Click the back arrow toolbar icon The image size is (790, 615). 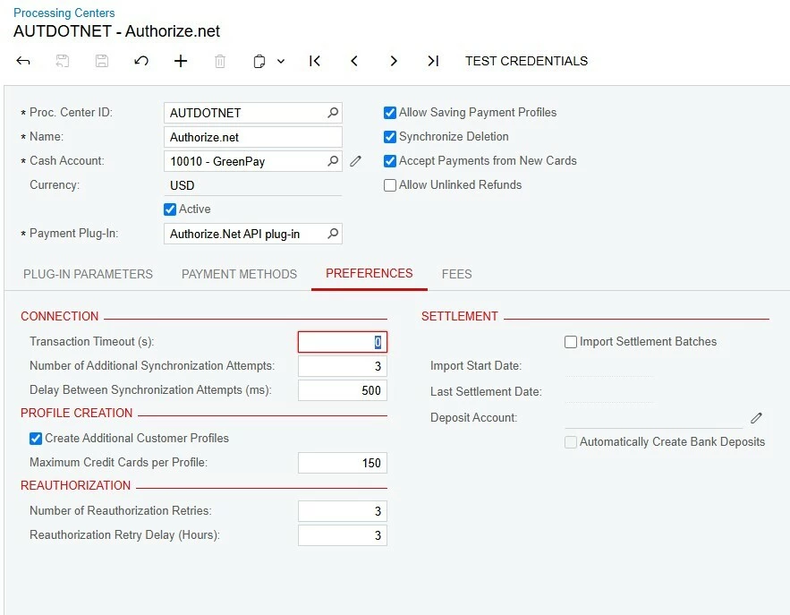[23, 61]
